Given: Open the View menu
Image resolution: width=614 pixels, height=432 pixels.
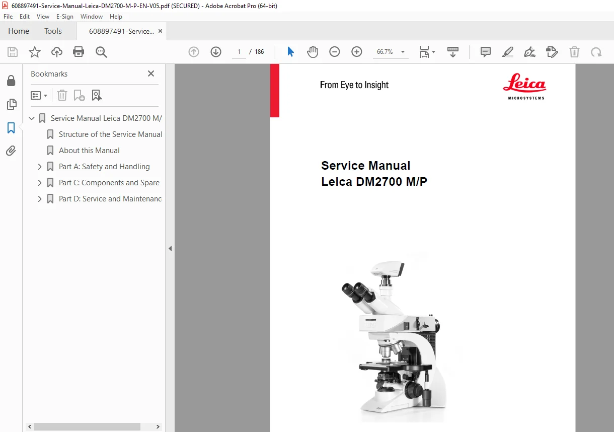Looking at the screenshot, I should (43, 17).
